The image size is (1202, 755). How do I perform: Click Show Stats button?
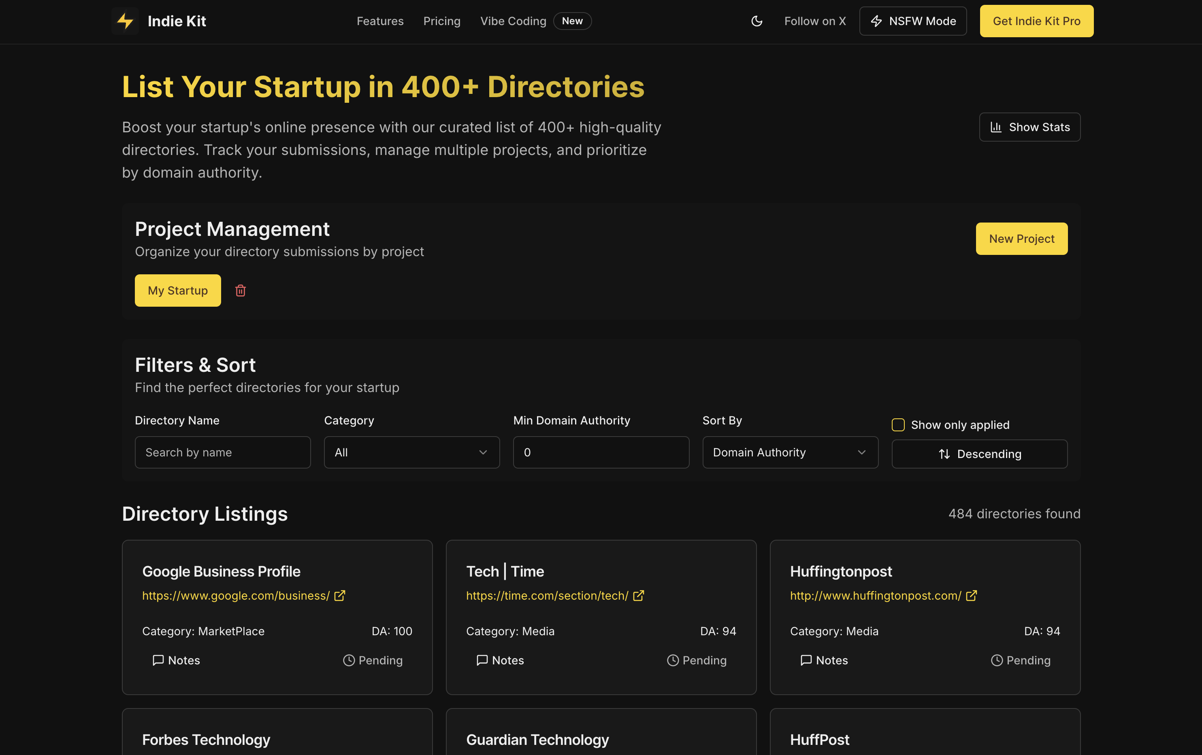1029,127
